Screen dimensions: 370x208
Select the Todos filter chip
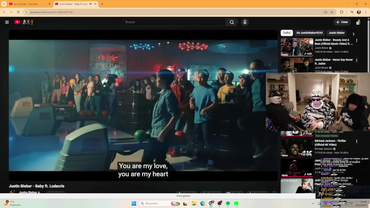[x=287, y=33]
